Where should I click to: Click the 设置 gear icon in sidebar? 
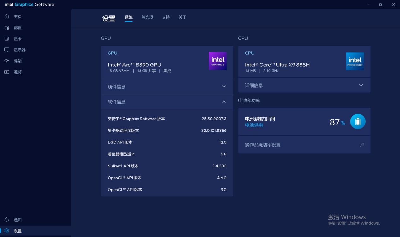point(7,231)
